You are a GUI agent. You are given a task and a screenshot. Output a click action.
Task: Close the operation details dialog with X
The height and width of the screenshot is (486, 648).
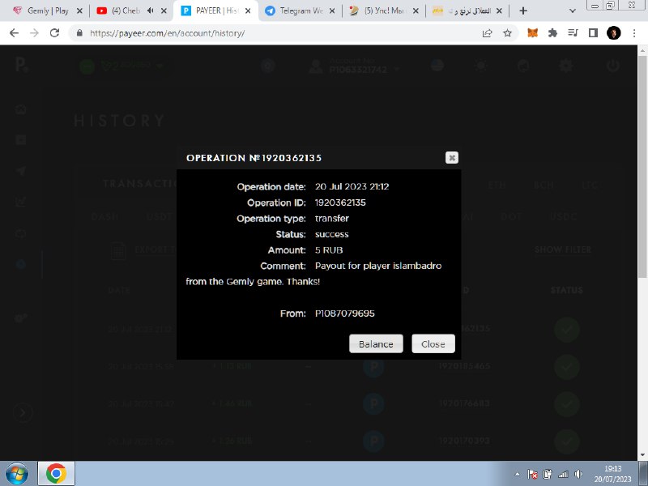(452, 158)
